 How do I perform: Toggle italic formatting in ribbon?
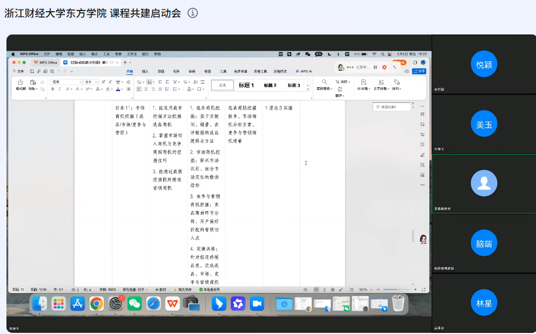[60, 89]
